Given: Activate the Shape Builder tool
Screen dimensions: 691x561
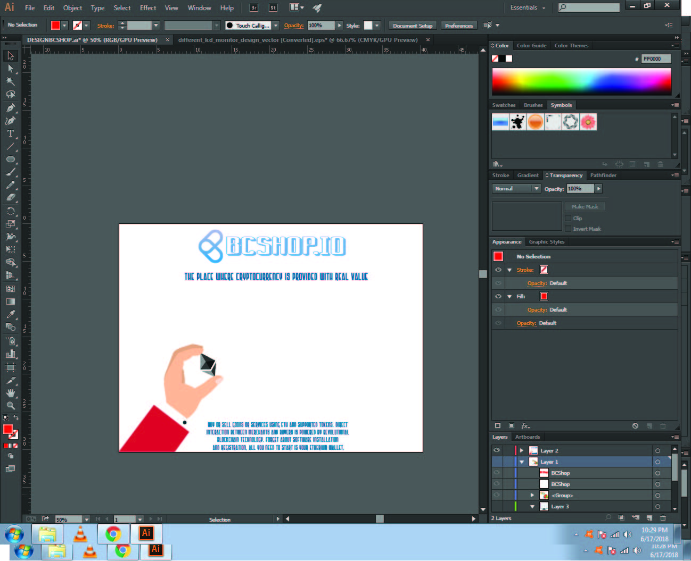Looking at the screenshot, I should click(x=11, y=262).
